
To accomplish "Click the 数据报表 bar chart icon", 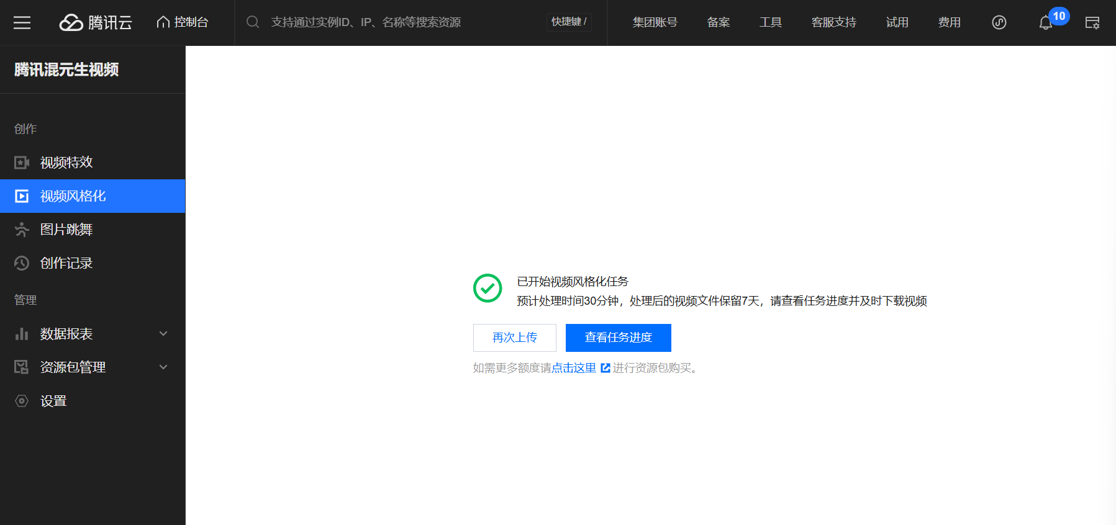I will point(22,334).
